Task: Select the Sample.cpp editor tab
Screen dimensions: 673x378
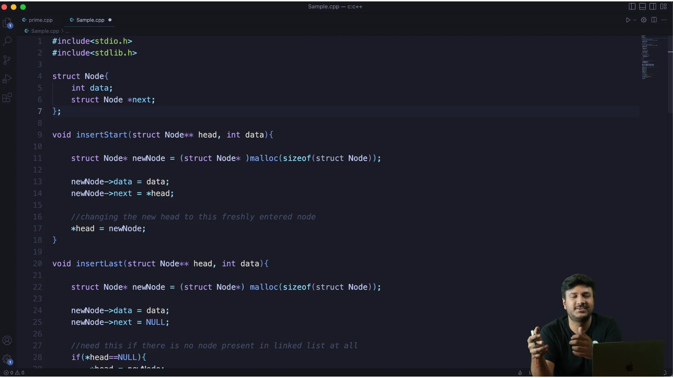Action: coord(90,20)
